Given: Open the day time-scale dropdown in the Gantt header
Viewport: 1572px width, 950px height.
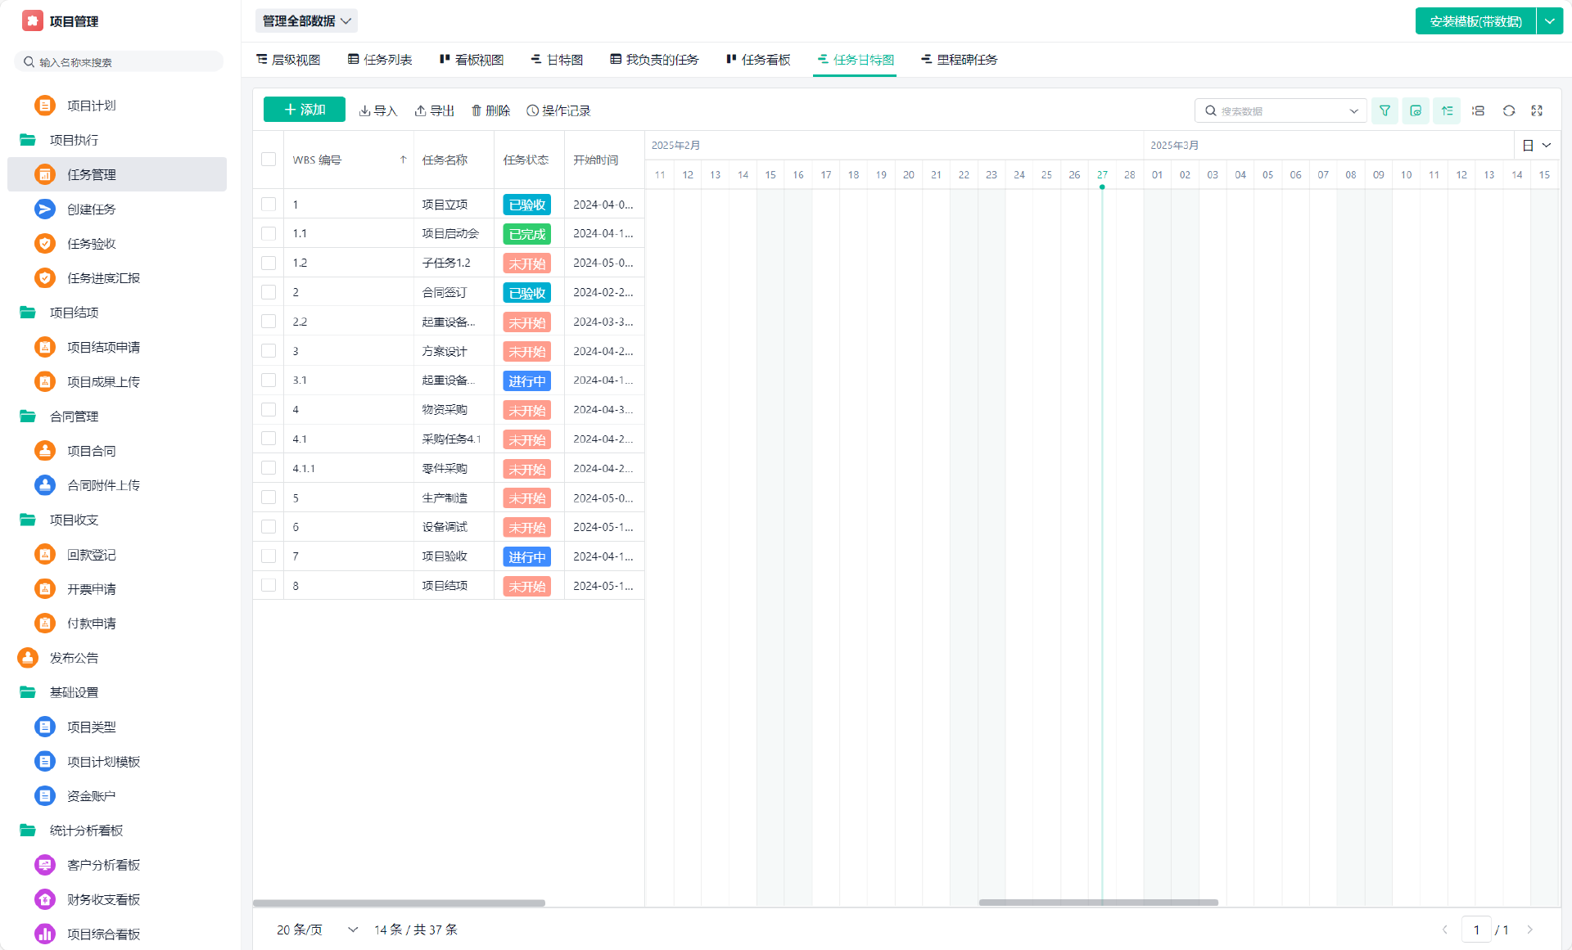Looking at the screenshot, I should pos(1537,146).
